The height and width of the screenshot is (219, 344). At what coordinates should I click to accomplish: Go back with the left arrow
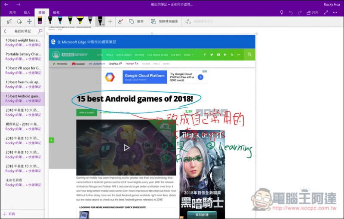[6, 4]
